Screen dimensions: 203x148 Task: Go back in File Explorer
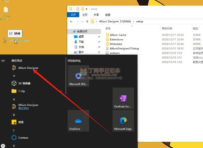click(71, 21)
